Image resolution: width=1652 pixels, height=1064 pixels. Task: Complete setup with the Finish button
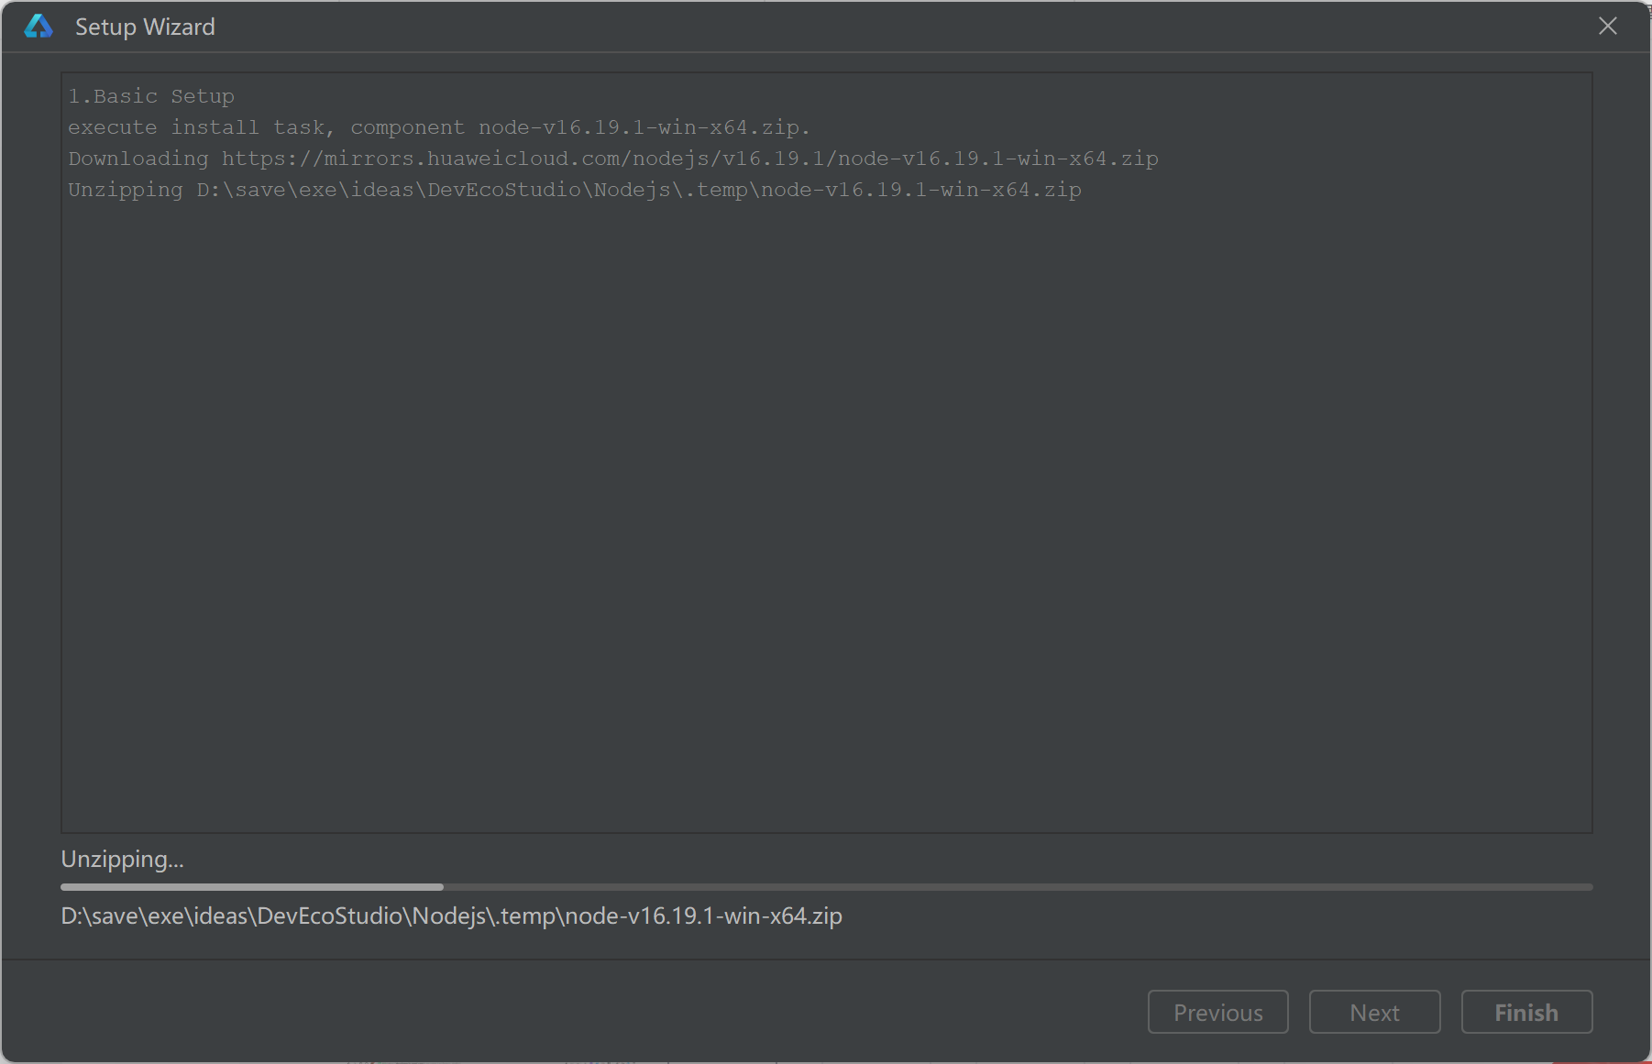[1526, 1012]
